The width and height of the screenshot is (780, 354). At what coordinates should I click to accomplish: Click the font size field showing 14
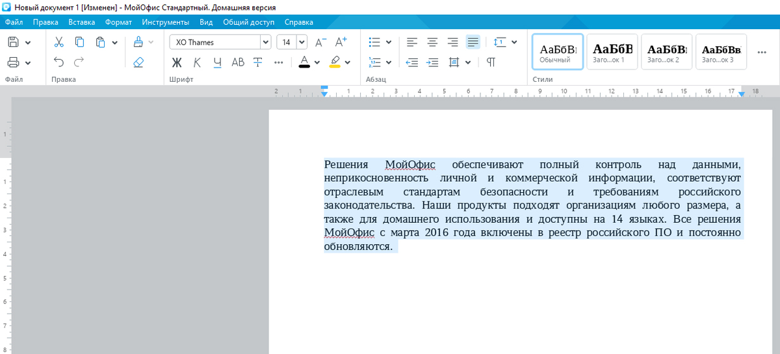point(287,42)
